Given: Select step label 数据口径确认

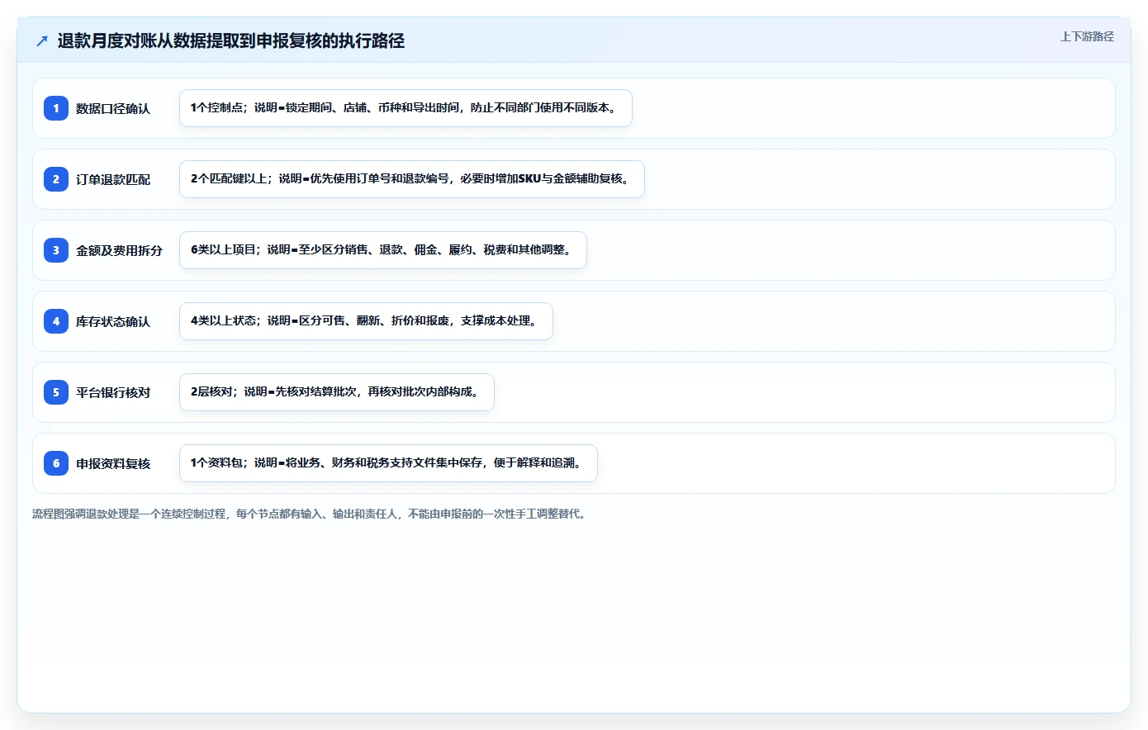Looking at the screenshot, I should pos(113,108).
